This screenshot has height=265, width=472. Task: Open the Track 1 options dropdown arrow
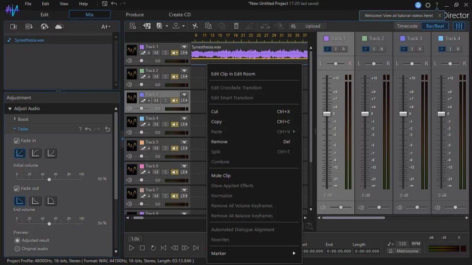click(184, 47)
